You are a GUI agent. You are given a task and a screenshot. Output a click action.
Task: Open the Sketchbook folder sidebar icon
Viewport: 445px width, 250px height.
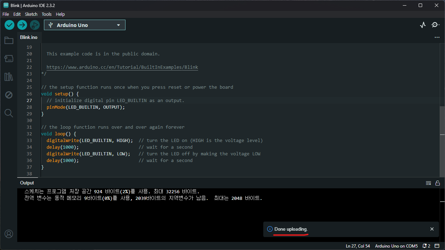pos(9,40)
